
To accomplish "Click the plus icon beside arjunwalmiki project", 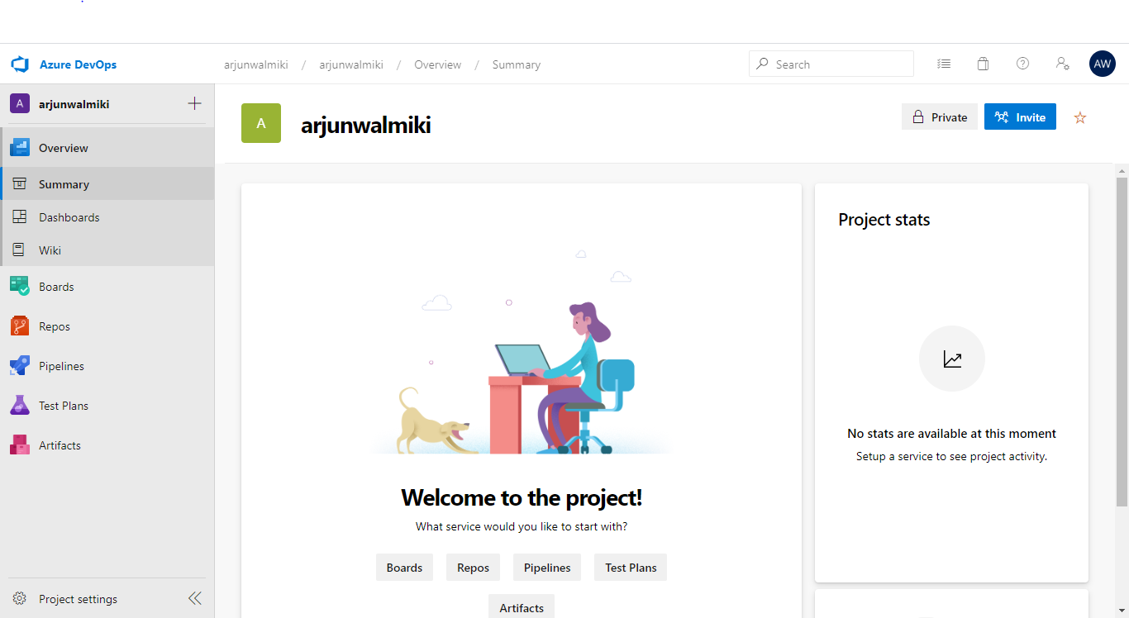I will [194, 103].
